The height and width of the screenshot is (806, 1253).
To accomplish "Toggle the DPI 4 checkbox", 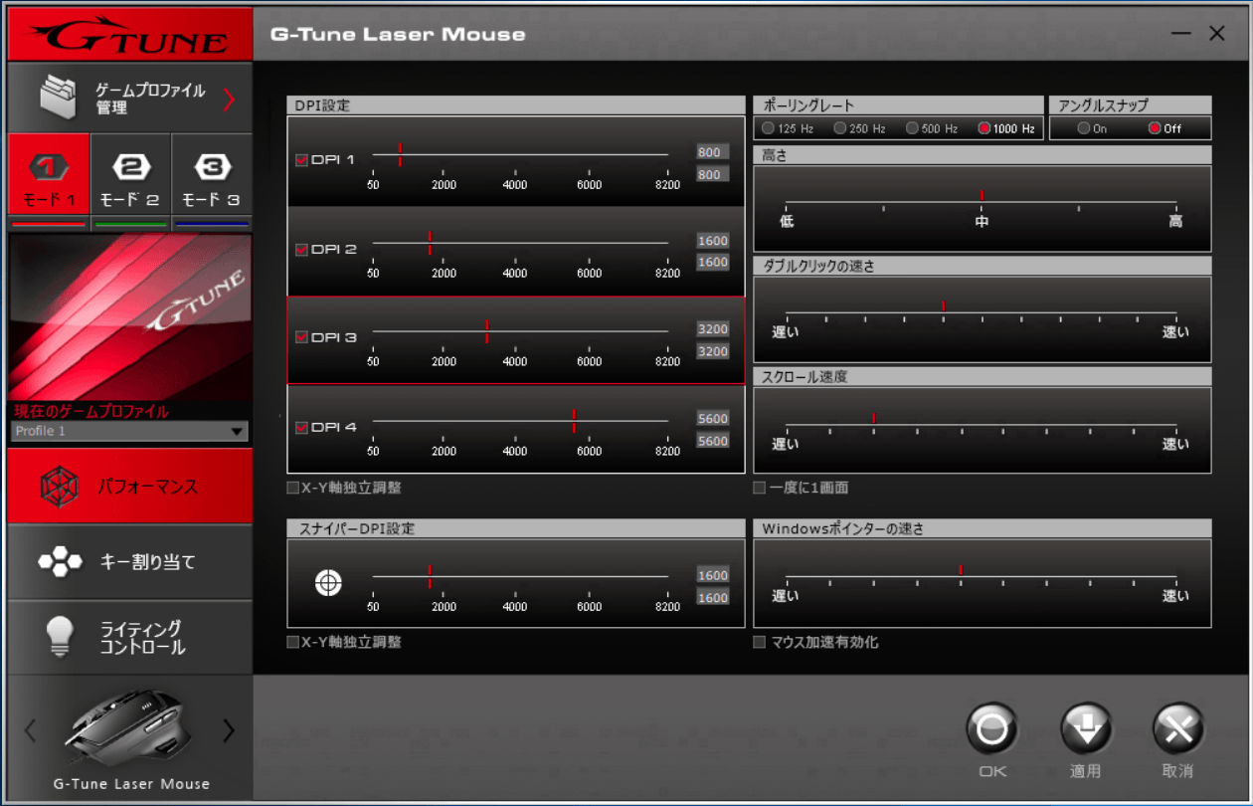I will (301, 428).
